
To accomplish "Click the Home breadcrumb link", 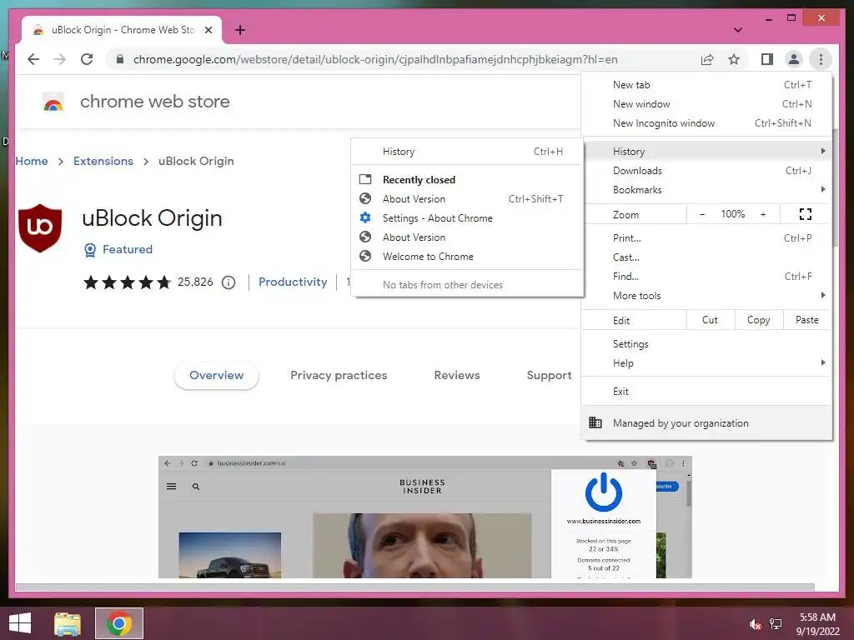I will (x=32, y=161).
